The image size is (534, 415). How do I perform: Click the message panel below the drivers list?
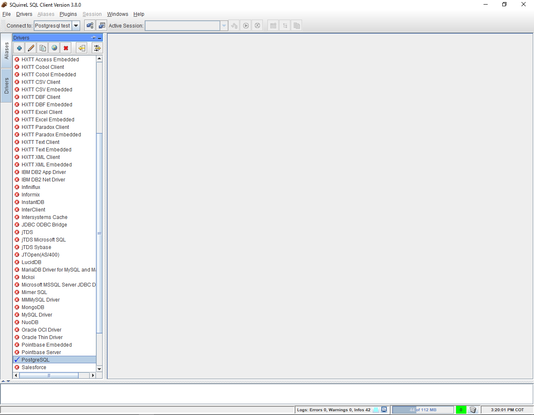[267, 393]
